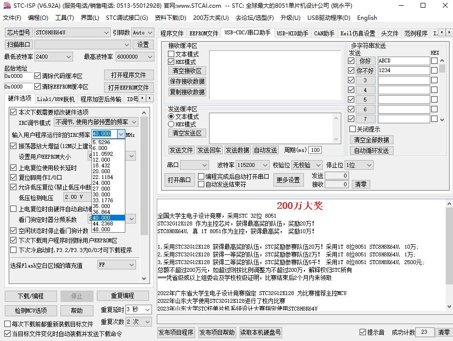This screenshot has height=341, width=453.
Task: Select 24.000 in IRC frequency list
Action: pos(108,183)
